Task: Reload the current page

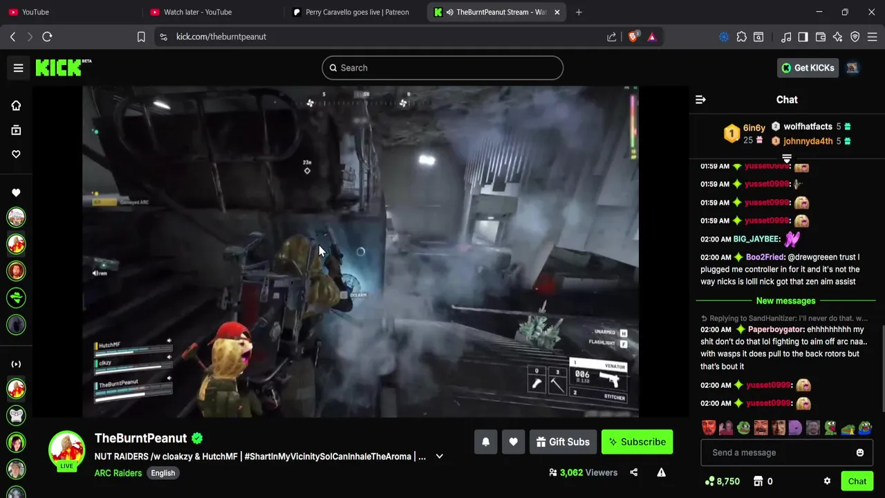Action: [47, 37]
